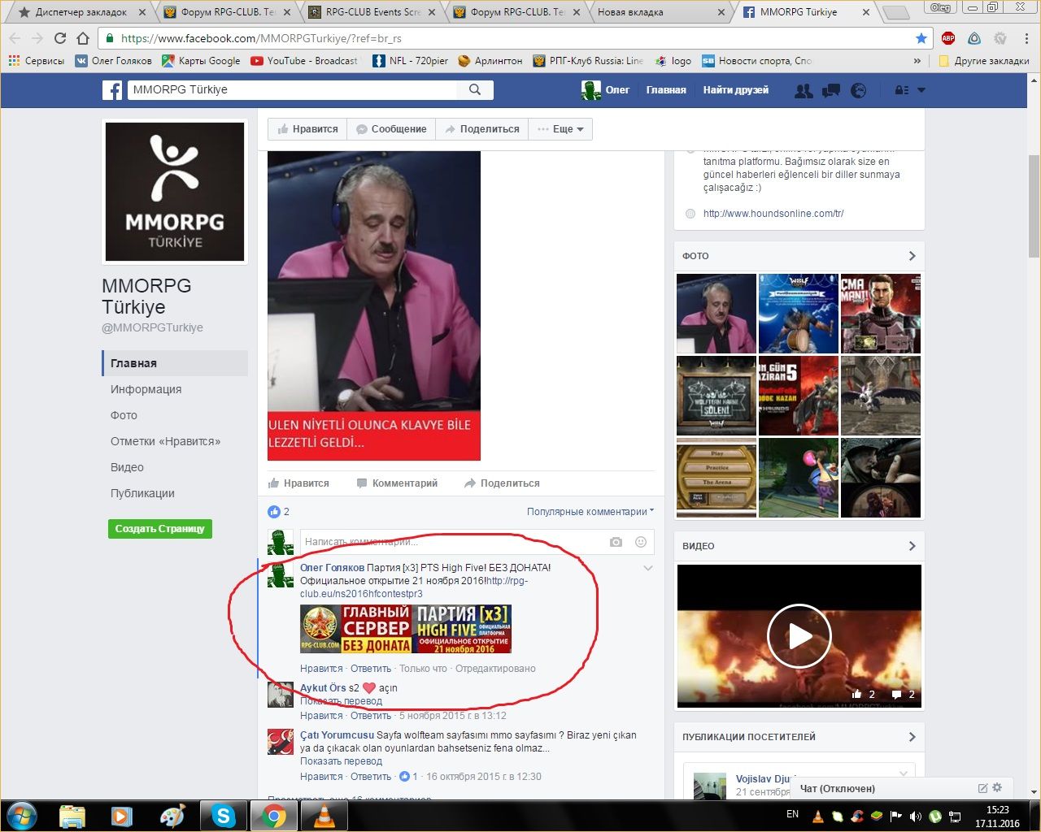1041x832 pixels.
Task: Open the messages icon in the Facebook bar
Action: pos(831,90)
